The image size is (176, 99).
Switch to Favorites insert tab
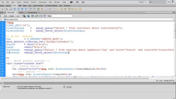[67, 5]
